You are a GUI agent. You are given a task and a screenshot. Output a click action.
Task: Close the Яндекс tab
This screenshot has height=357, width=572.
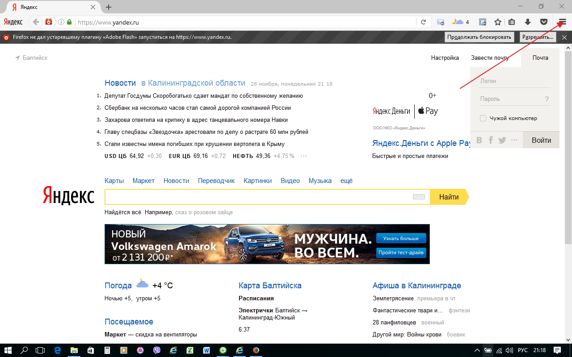pyautogui.click(x=93, y=8)
